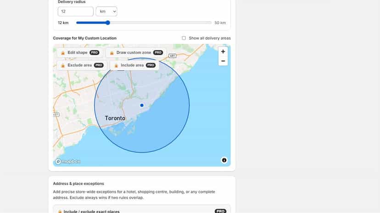Click the Draw custom zone PRO button
This screenshot has width=380, height=213.
(136, 53)
